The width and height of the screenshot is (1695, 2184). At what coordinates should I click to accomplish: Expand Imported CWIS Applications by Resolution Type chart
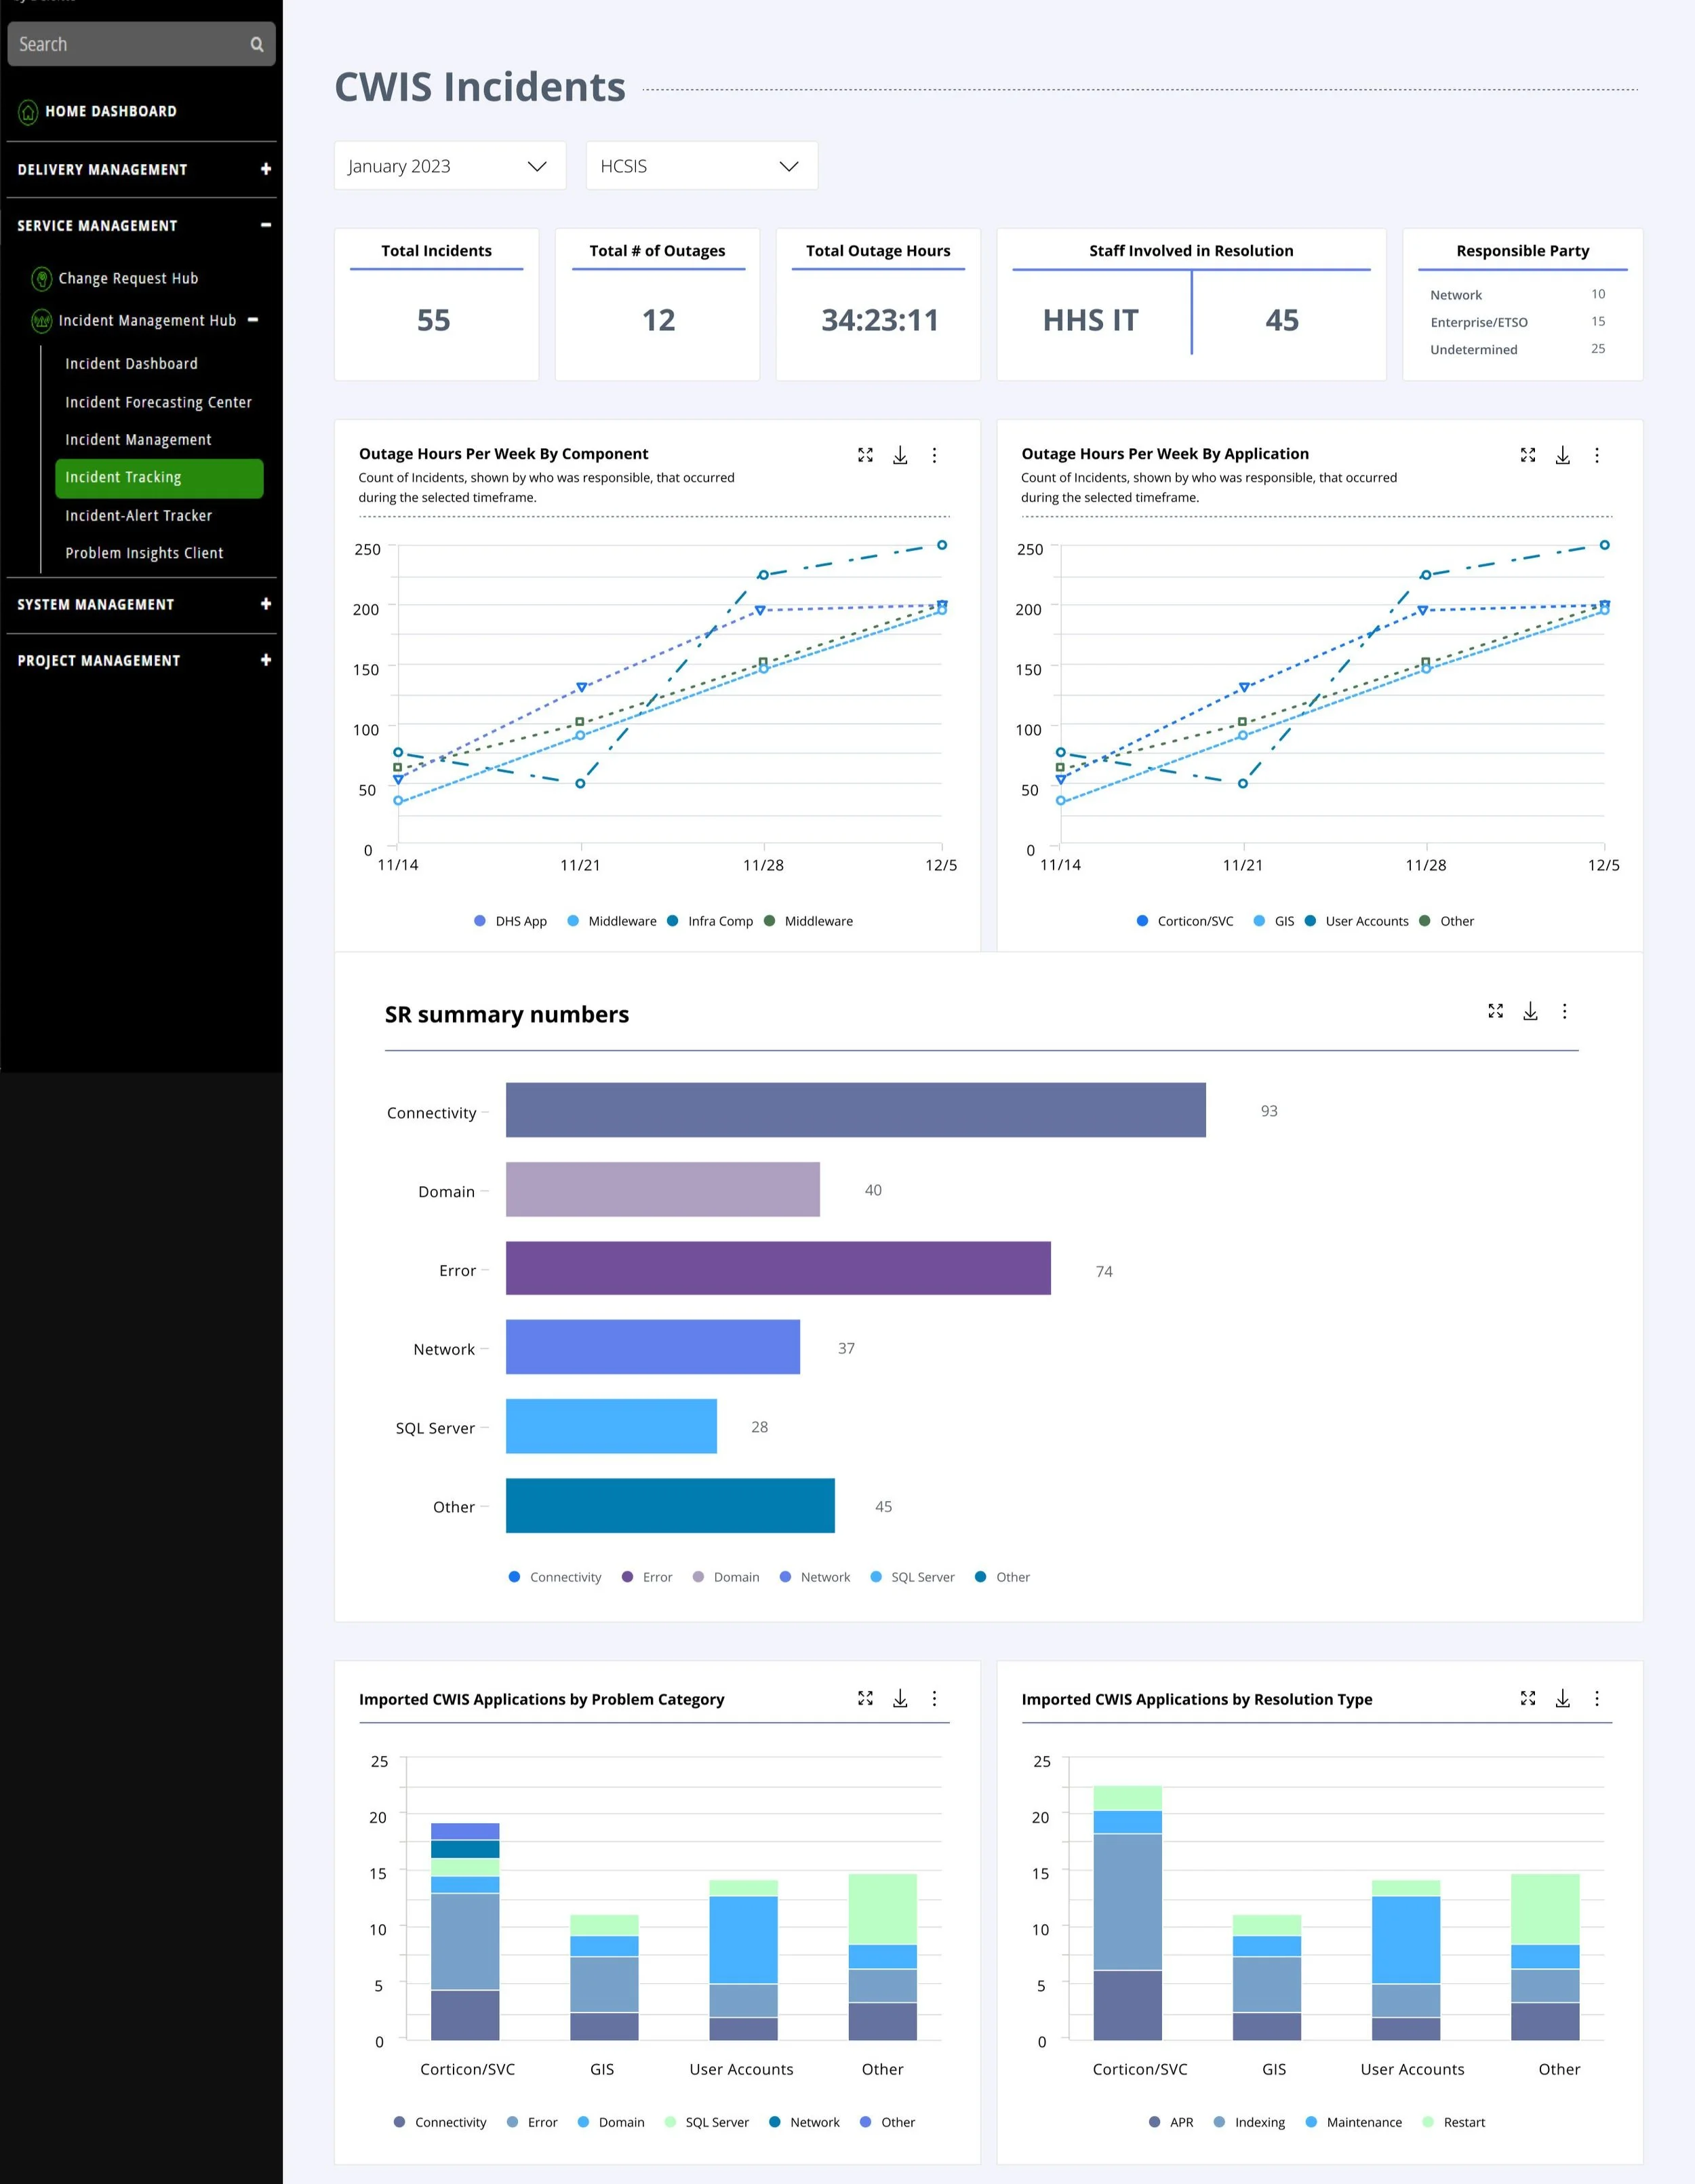coord(1527,1698)
